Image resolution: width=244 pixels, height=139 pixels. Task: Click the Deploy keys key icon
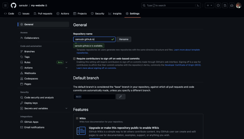click(22, 103)
